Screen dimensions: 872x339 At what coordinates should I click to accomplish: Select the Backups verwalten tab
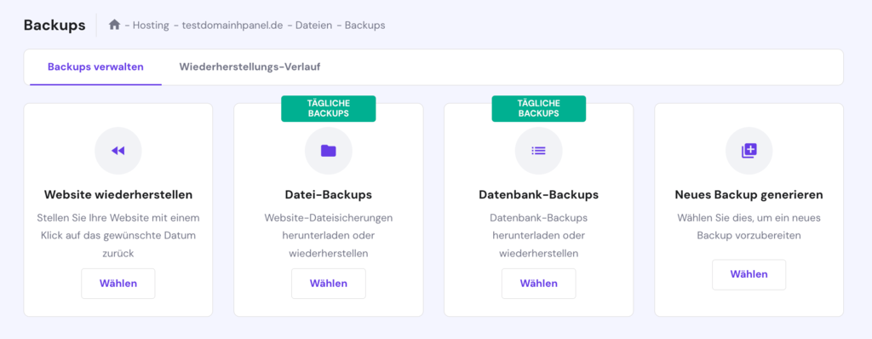(x=95, y=67)
